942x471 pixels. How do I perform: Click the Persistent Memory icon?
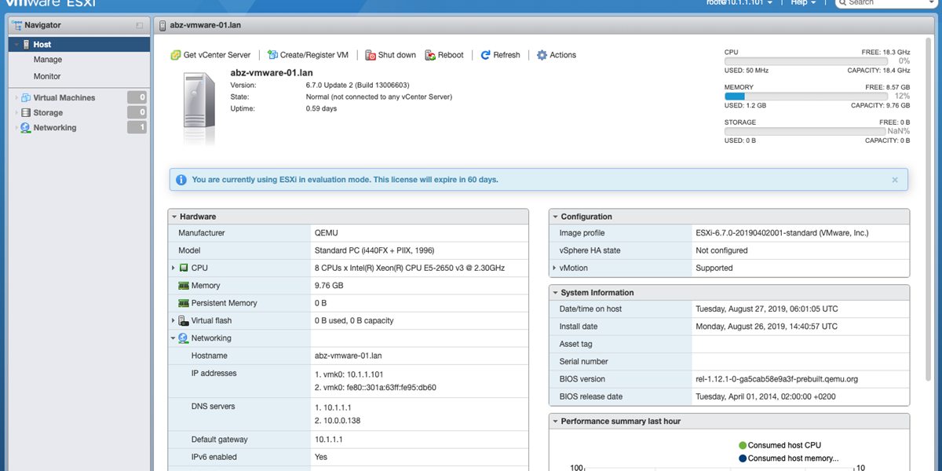184,303
